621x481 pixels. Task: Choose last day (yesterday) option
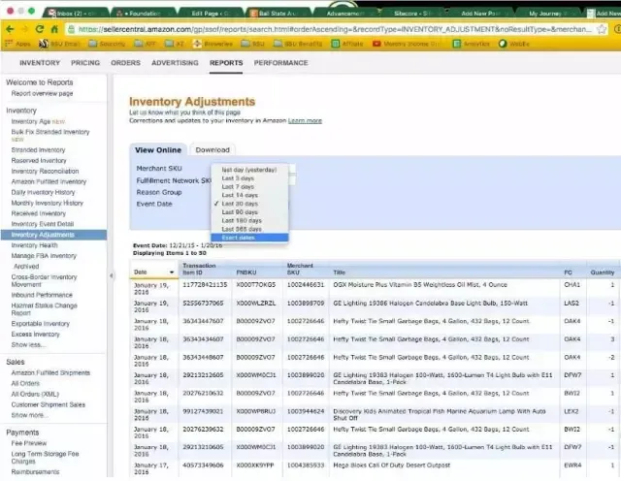pyautogui.click(x=249, y=170)
